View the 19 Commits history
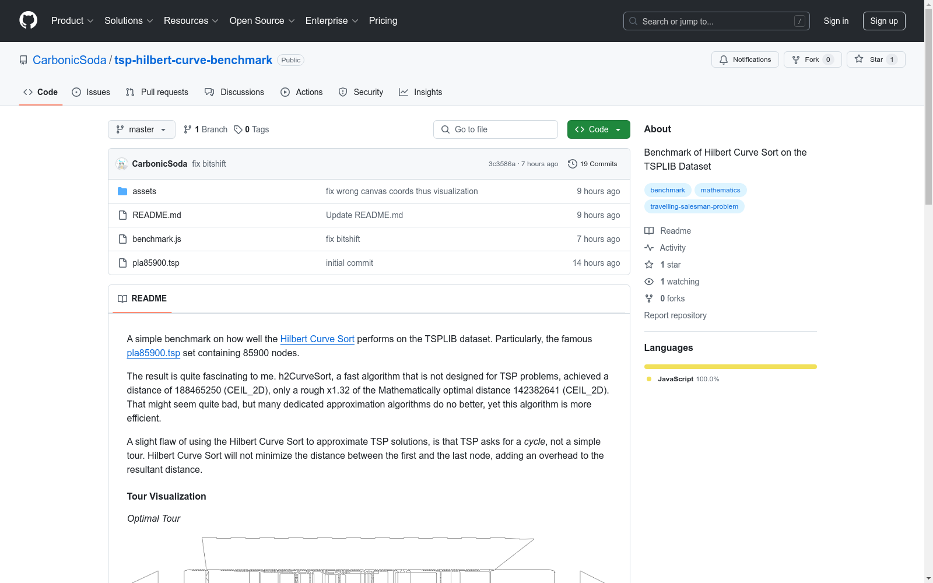This screenshot has height=583, width=933. (x=592, y=164)
